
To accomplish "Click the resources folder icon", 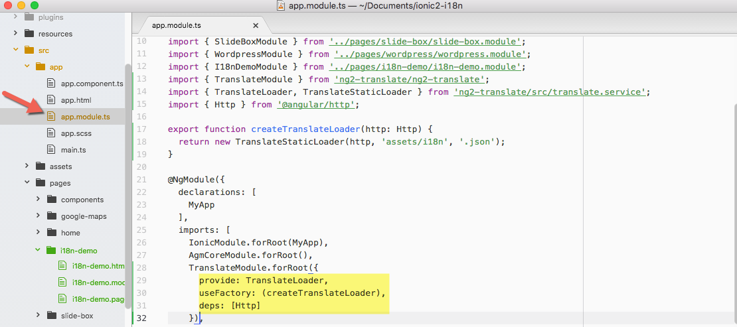I will [29, 33].
